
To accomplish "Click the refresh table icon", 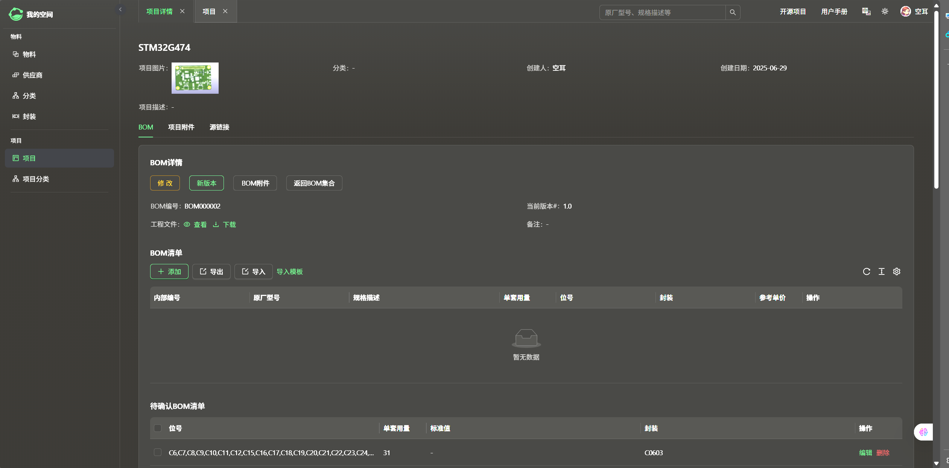I will coord(867,271).
